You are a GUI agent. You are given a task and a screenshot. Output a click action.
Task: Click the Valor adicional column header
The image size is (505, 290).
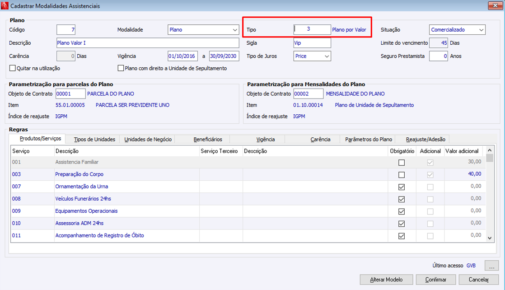[x=464, y=151]
